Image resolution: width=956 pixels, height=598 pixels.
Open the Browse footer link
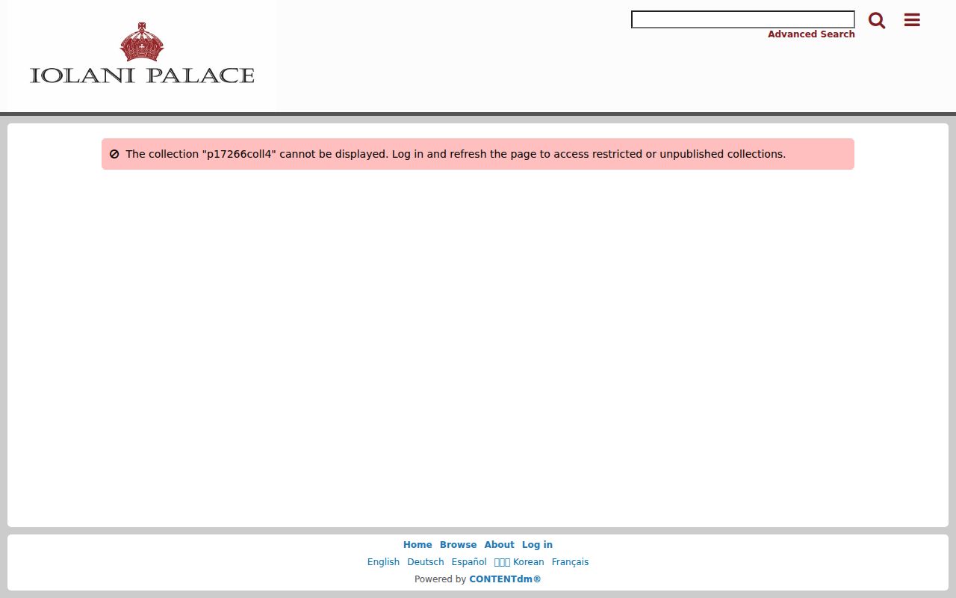click(458, 545)
